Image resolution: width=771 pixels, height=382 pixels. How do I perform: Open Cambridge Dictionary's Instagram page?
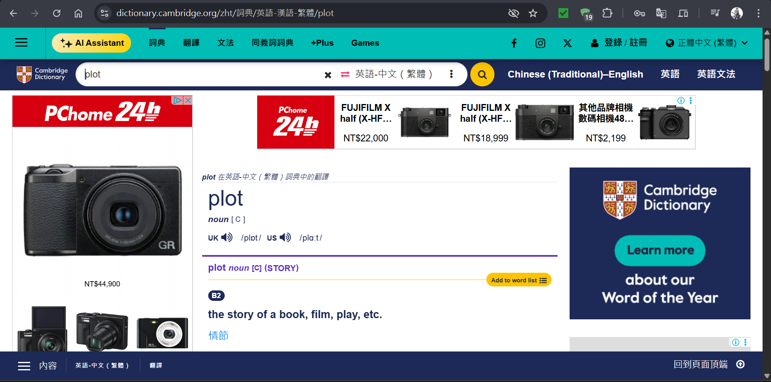tap(540, 43)
